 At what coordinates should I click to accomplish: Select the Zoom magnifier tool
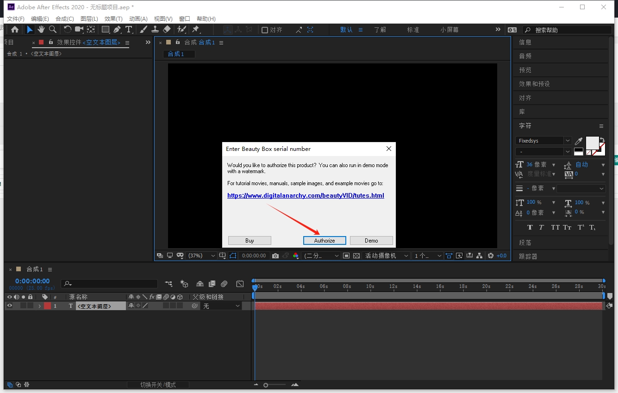[x=53, y=30]
